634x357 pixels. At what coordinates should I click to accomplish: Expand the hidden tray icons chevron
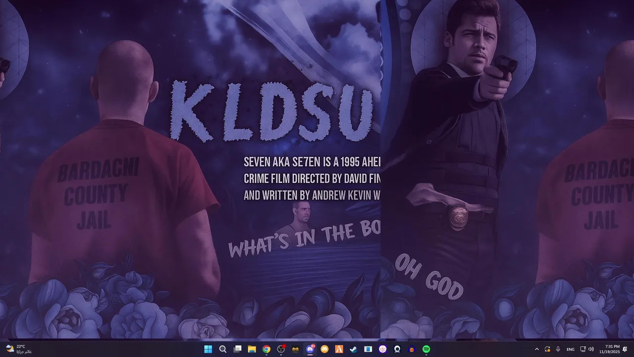click(537, 349)
